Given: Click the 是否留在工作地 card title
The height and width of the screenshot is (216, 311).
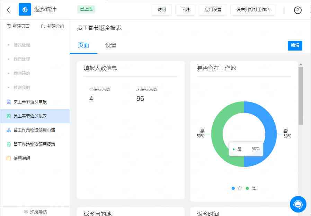Looking at the screenshot, I should click(x=216, y=68).
